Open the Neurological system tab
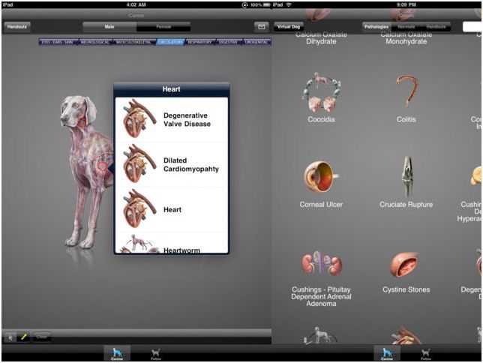 pyautogui.click(x=95, y=42)
